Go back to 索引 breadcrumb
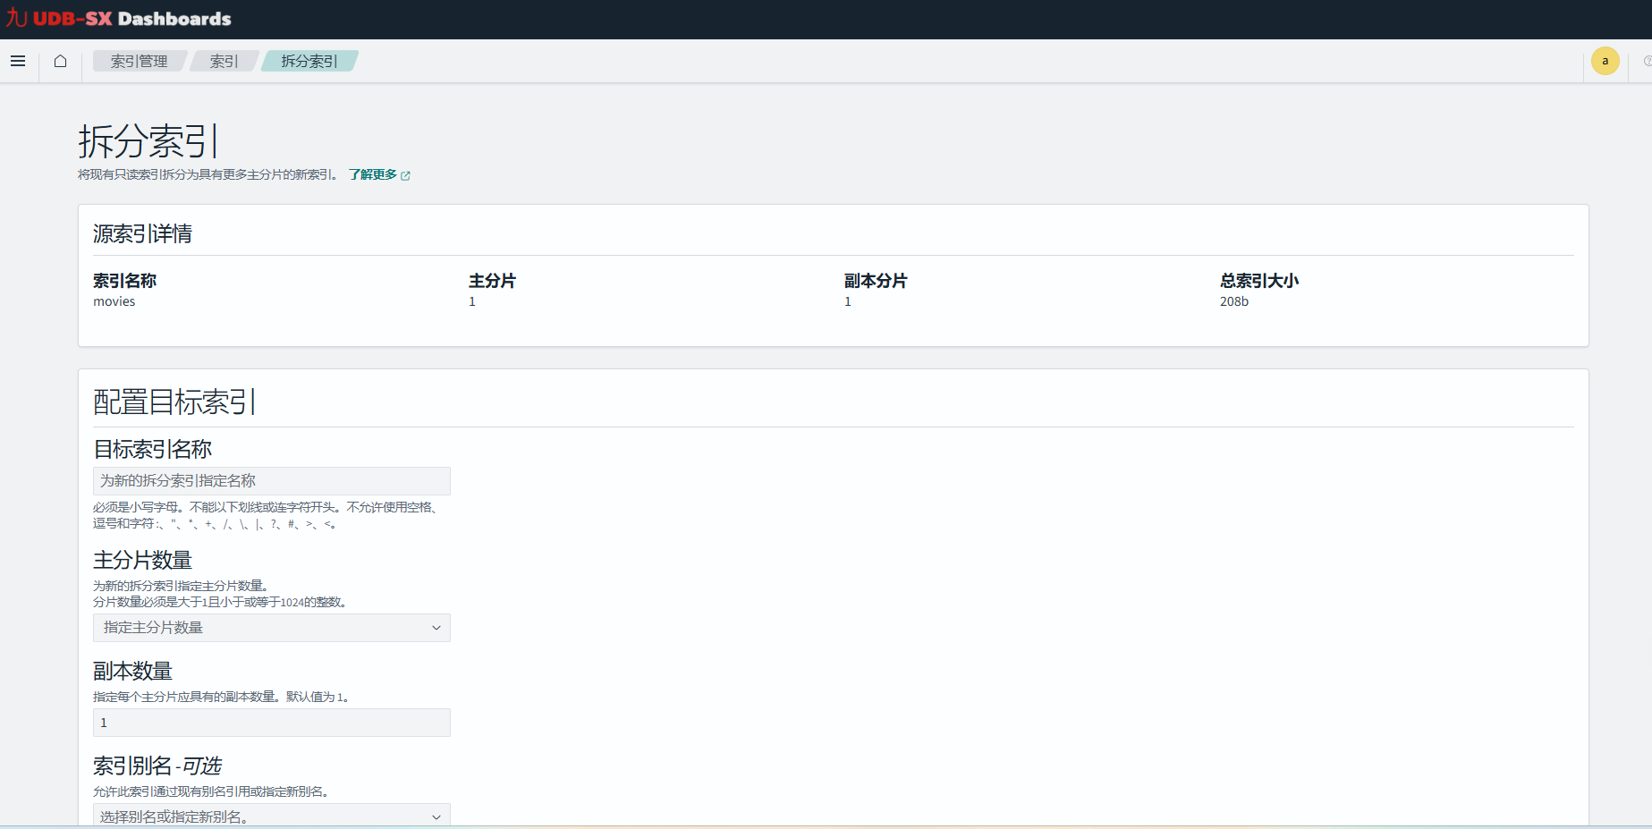Viewport: 1652px width, 829px height. point(224,61)
